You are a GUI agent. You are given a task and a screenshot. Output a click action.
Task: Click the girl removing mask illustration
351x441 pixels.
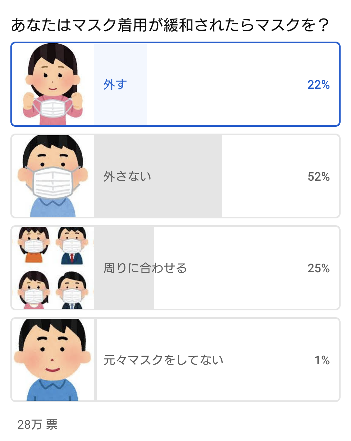click(x=53, y=84)
